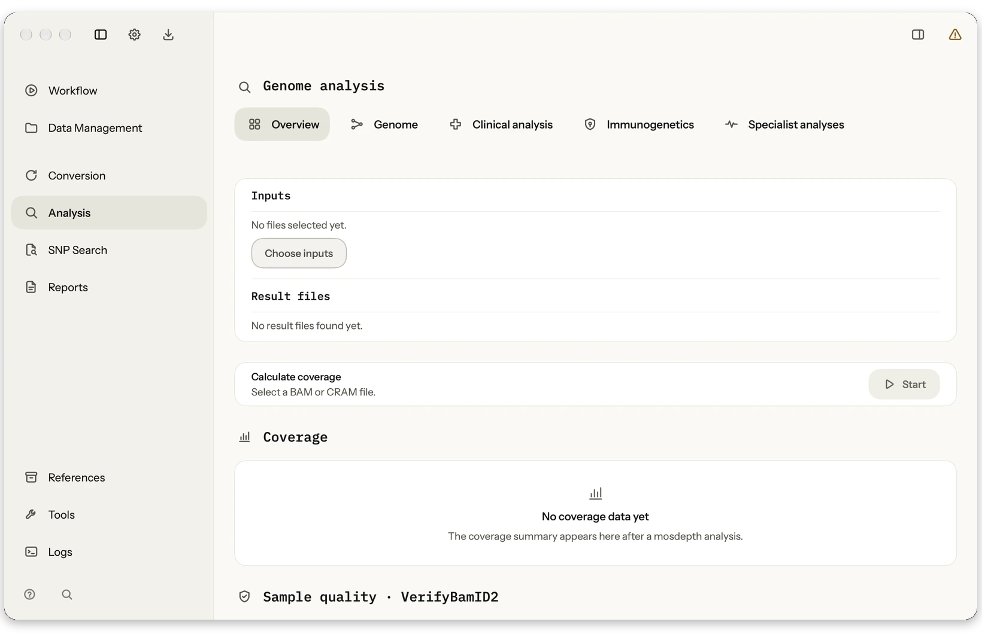Click the magnifier icon beside Genome analysis

click(244, 87)
